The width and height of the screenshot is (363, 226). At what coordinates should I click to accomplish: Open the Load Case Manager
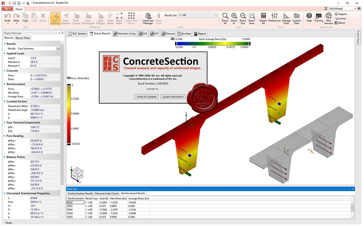coord(148,18)
